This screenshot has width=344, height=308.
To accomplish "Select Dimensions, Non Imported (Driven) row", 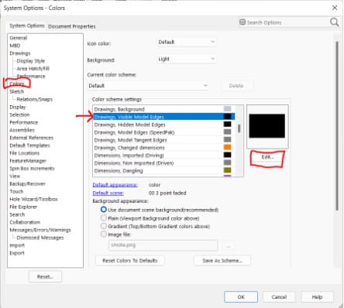I will (x=164, y=163).
